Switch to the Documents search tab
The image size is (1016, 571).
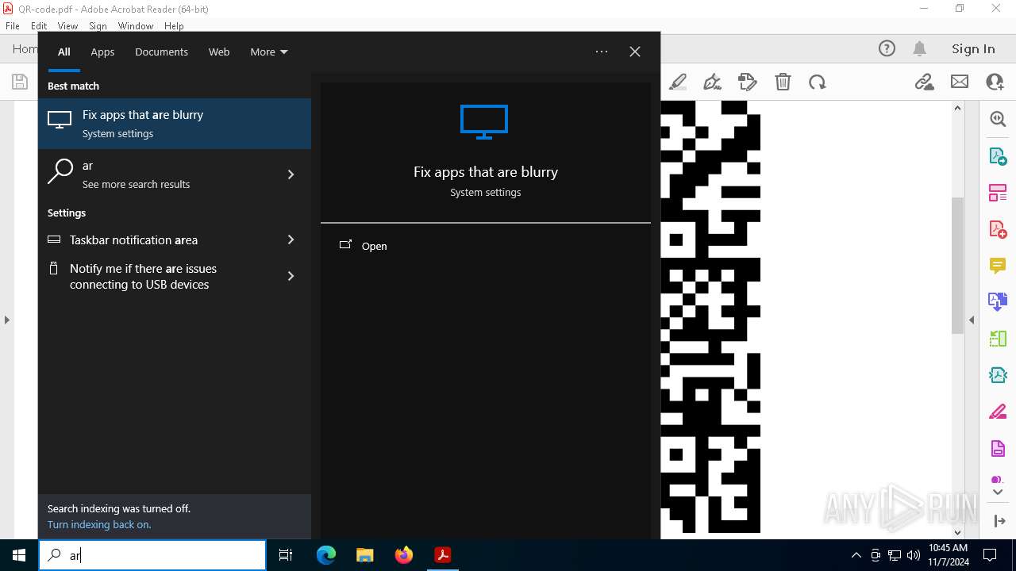click(x=161, y=52)
